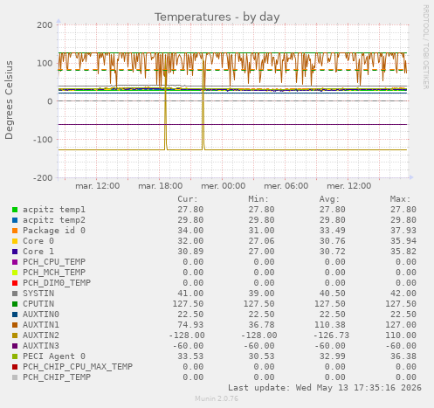Viewport: 434px width, 408px height.
Task: Click the 'mer. 06:00' time axis label
Action: [286, 186]
